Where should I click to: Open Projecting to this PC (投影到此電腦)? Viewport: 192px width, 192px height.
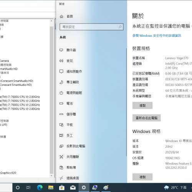(76, 146)
